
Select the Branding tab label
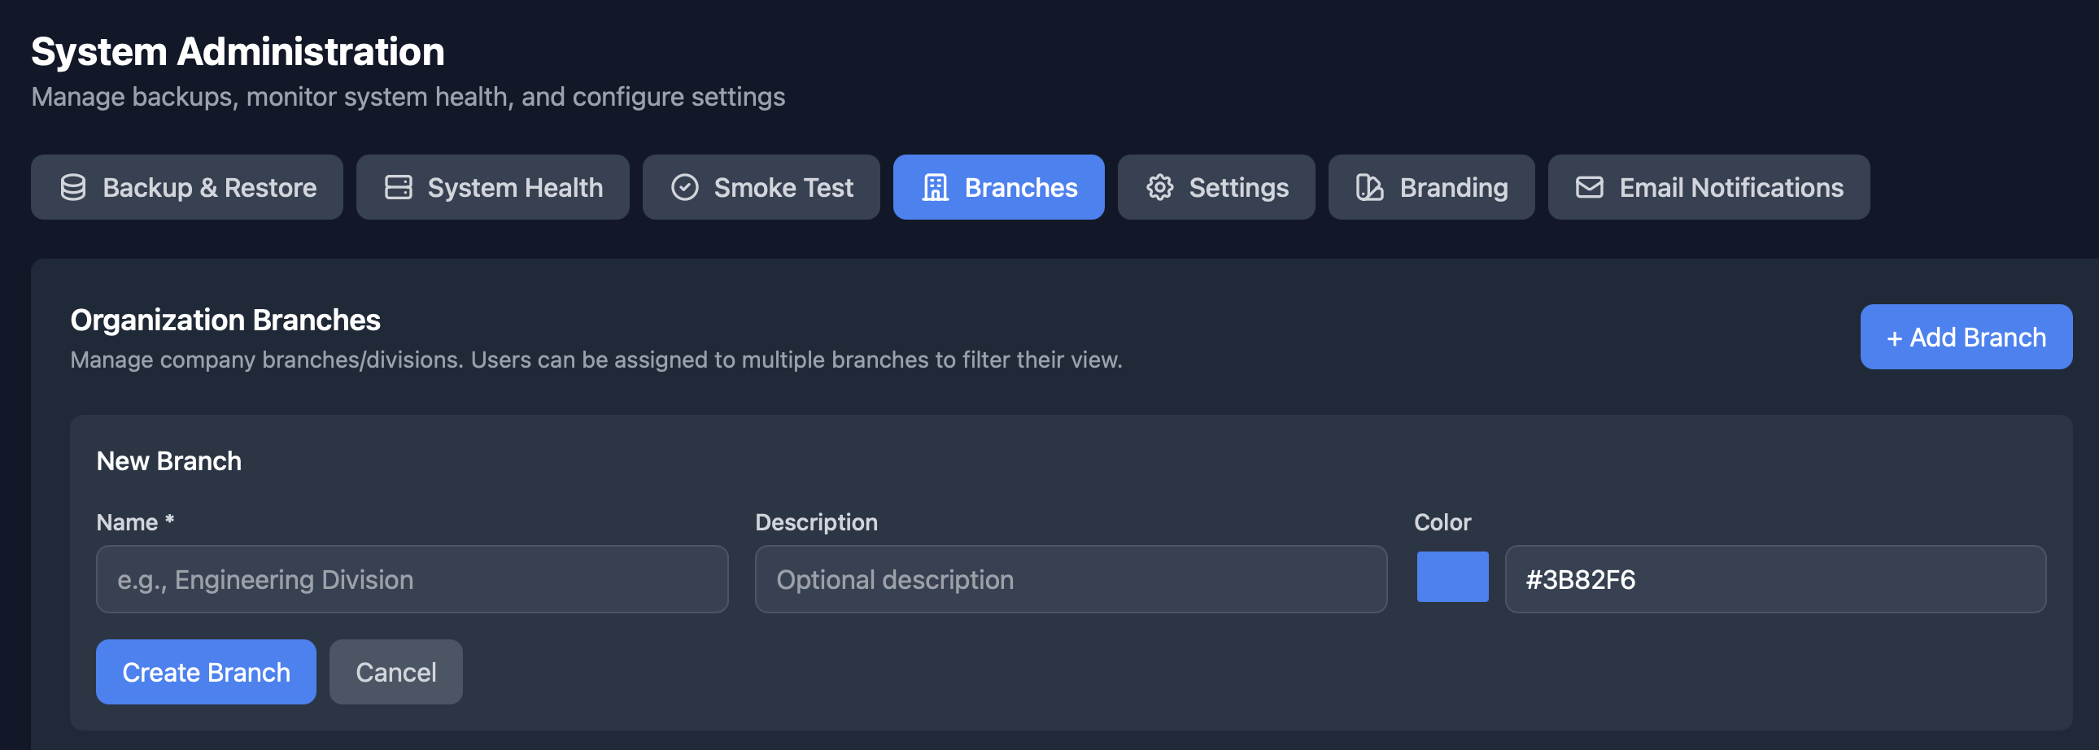tap(1454, 187)
